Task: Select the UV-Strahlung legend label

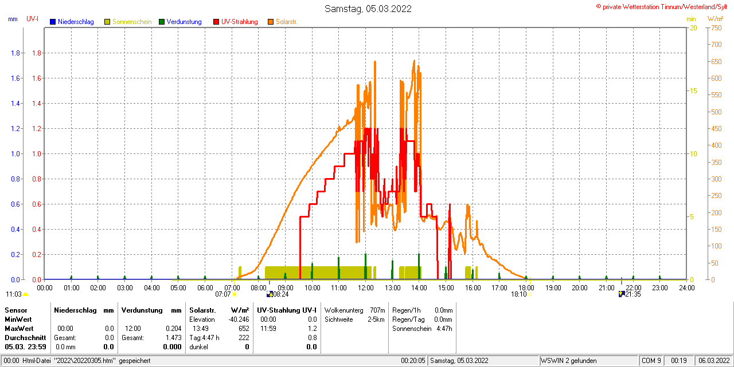Action: click(x=240, y=22)
